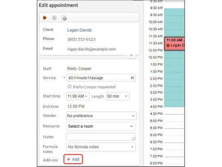This screenshot has width=222, height=167.
Task: Click the 9:00 AM time label
Action: coord(156,8)
